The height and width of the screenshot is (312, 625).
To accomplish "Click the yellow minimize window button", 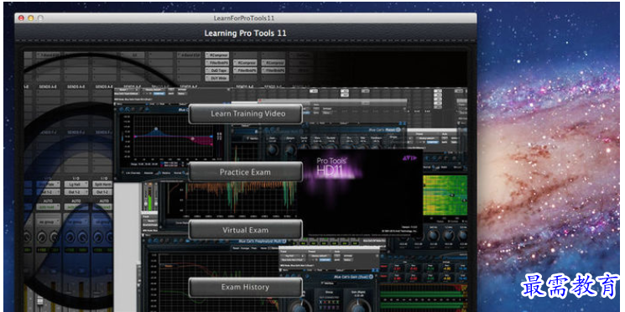I will click(30, 18).
